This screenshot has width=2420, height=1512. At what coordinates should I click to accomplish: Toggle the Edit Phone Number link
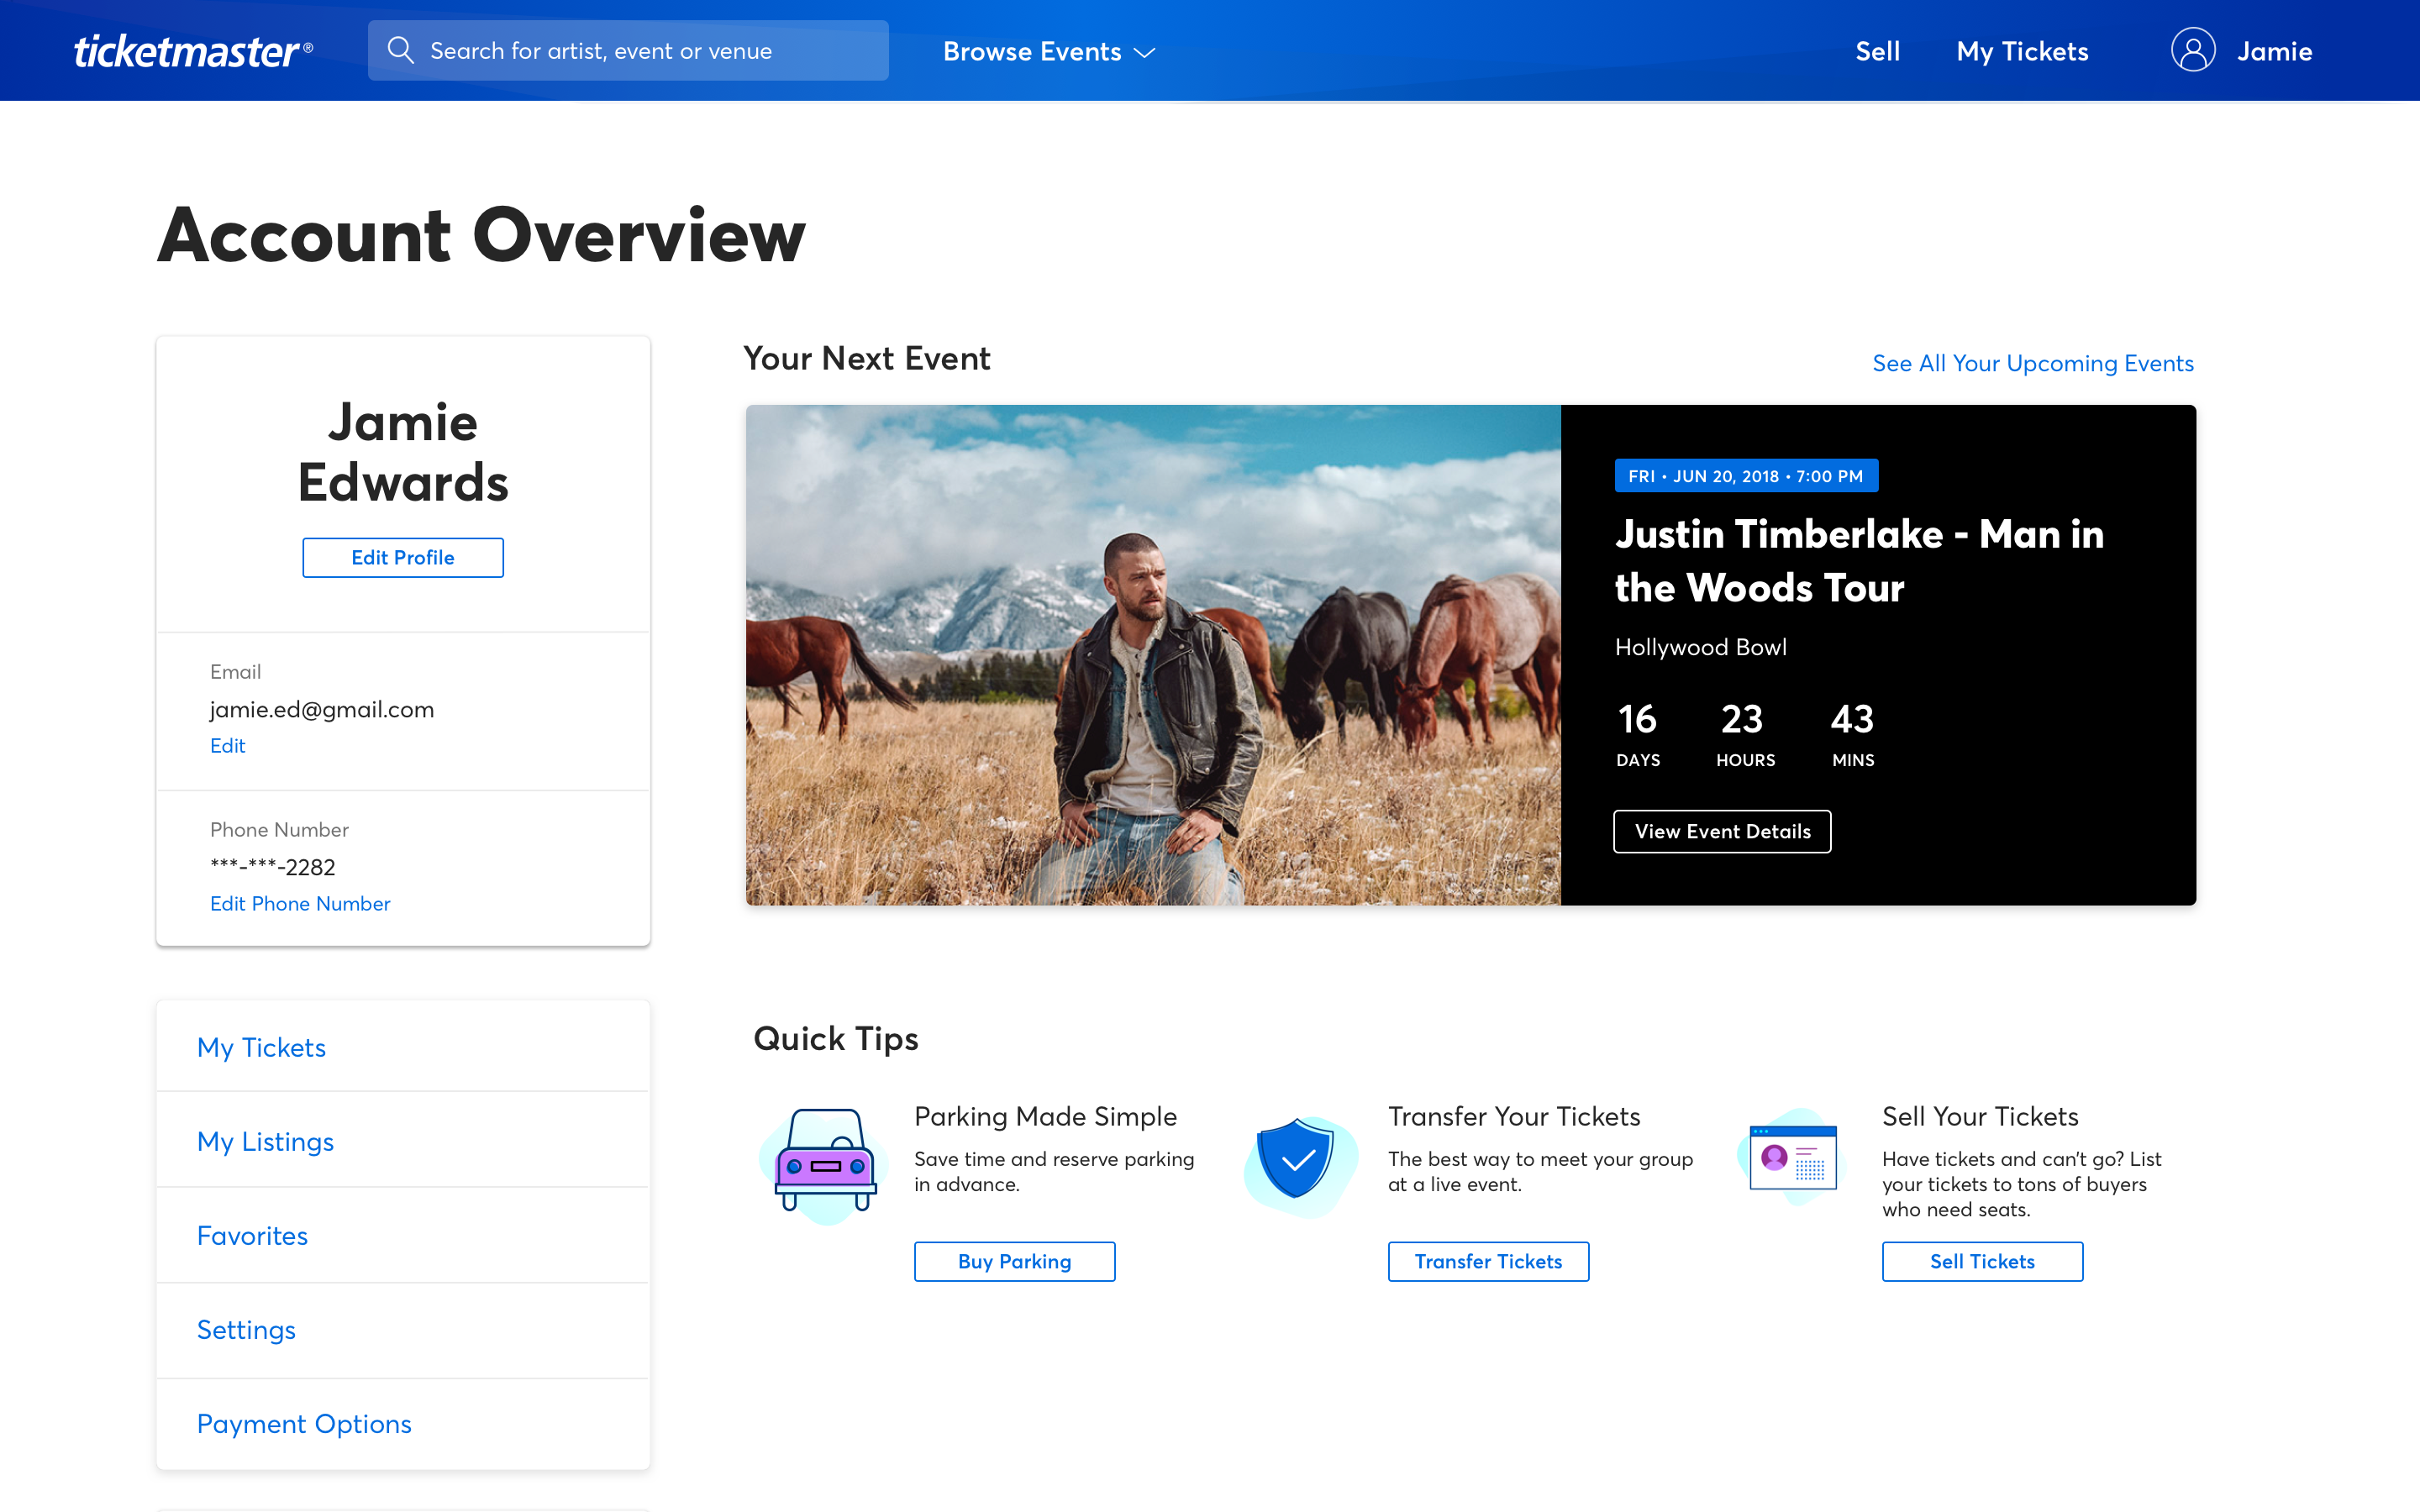tap(300, 900)
